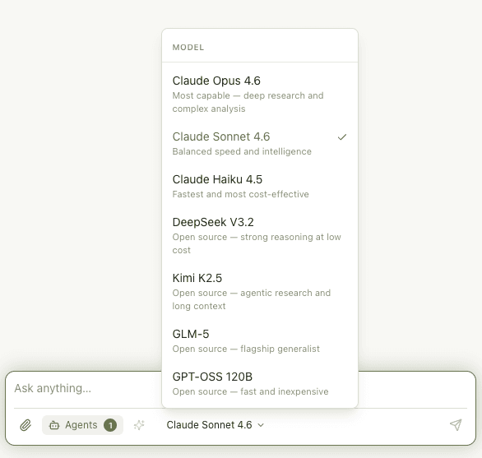Select Claude Opus 4.6 model

coord(260,94)
